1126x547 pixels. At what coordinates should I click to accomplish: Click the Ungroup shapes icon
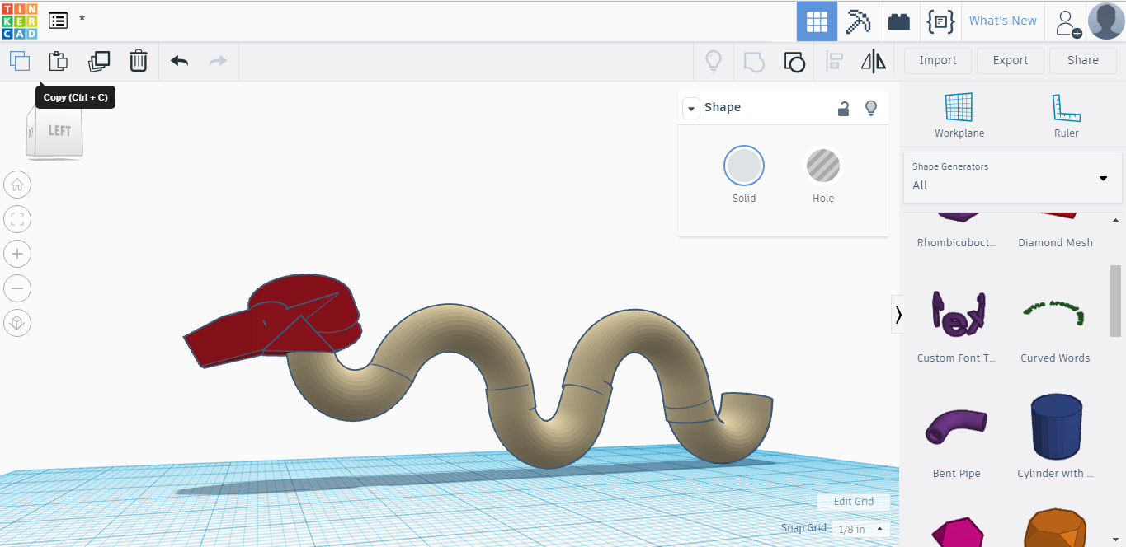[x=794, y=61]
